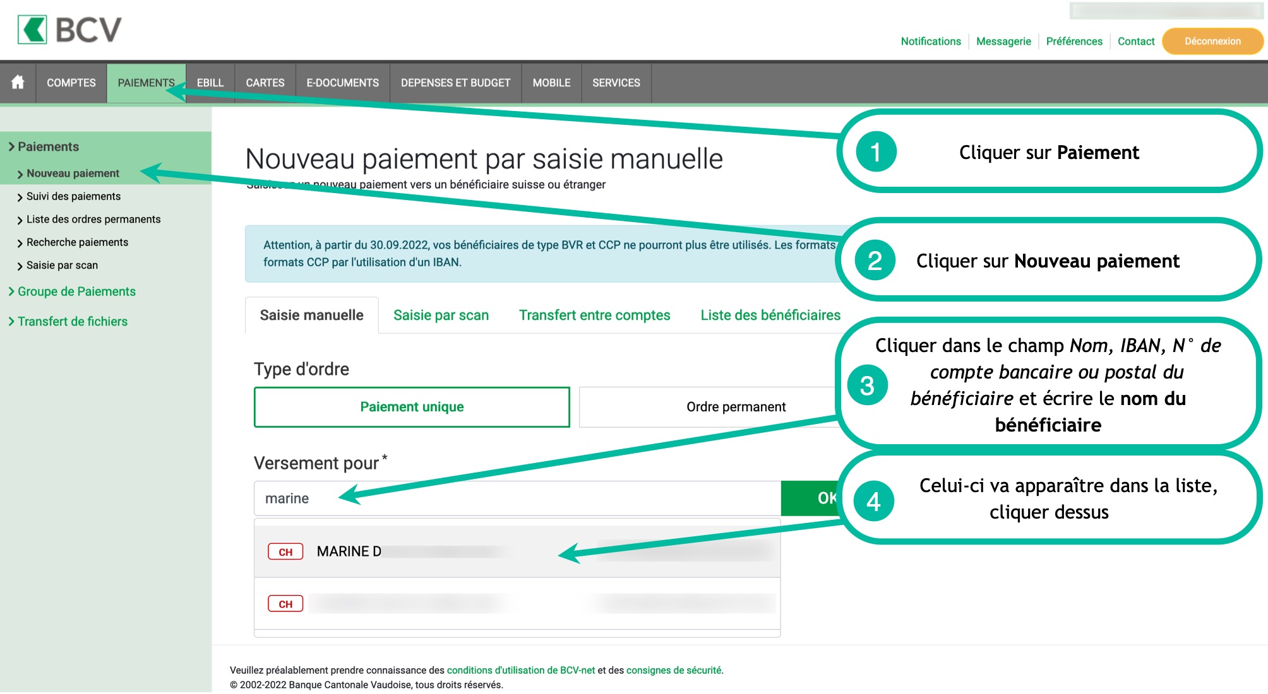Go to the E-DOCUMENTS menu

342,83
